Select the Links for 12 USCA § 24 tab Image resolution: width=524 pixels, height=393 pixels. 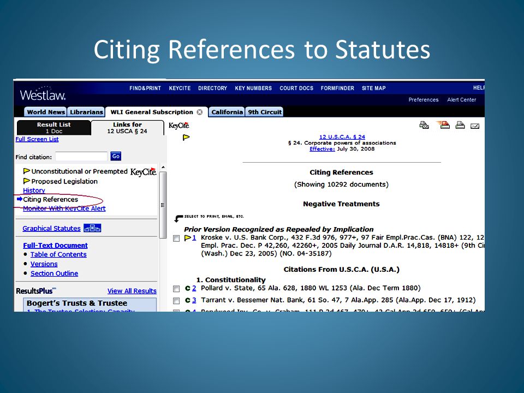(x=127, y=128)
